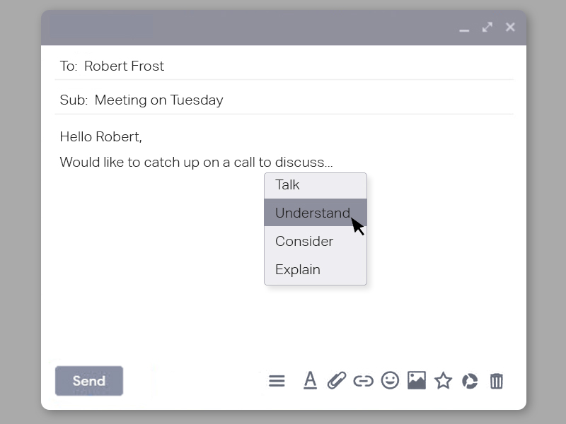Minimize the email compose window
The height and width of the screenshot is (424, 566).
[x=464, y=29]
